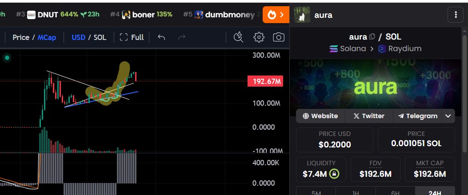Select the 5M timeframe tab
468x195 pixels.
(x=316, y=191)
